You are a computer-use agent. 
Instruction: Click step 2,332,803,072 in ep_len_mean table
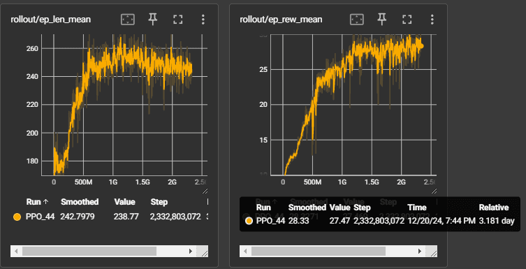175,217
